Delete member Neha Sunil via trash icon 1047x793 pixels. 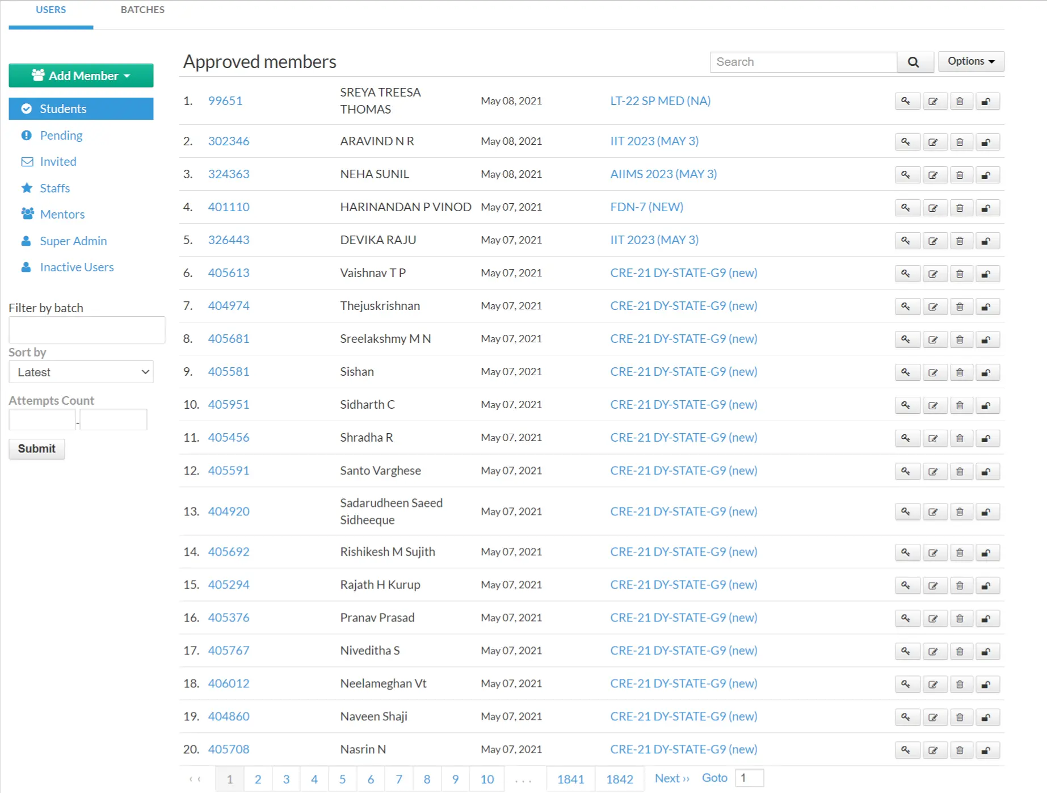point(960,175)
